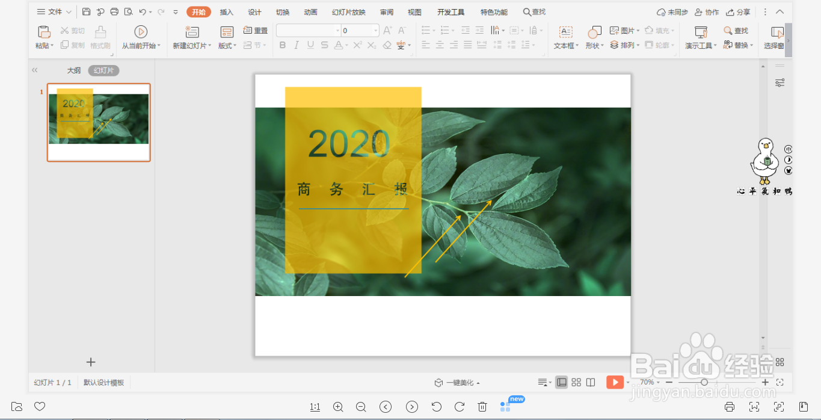Open the 特色功能 (Special Features) tab

point(494,12)
